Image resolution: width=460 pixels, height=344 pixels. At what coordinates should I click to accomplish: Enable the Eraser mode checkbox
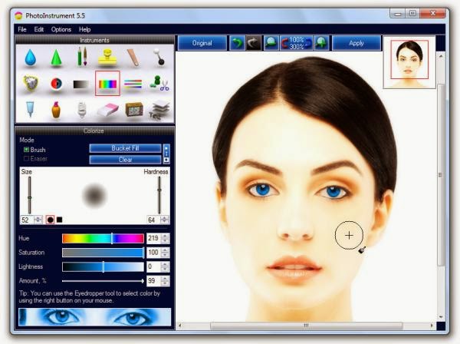pos(26,159)
